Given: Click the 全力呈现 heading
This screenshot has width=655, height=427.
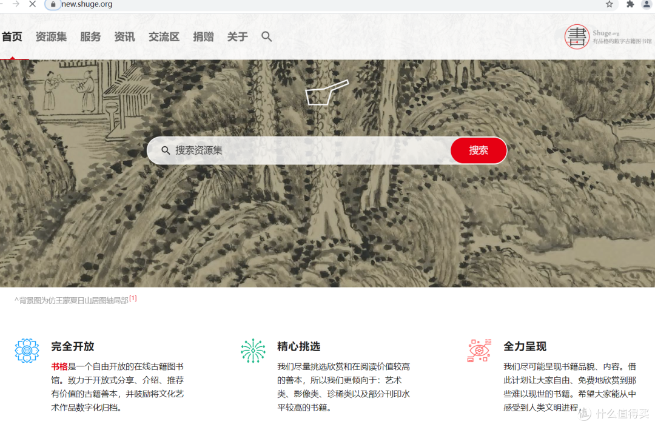Looking at the screenshot, I should coord(525,346).
